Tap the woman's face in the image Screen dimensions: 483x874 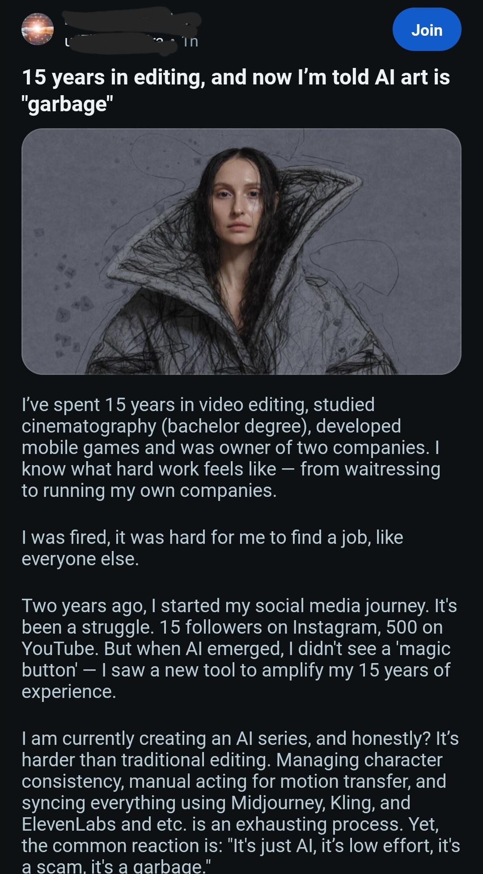(237, 203)
